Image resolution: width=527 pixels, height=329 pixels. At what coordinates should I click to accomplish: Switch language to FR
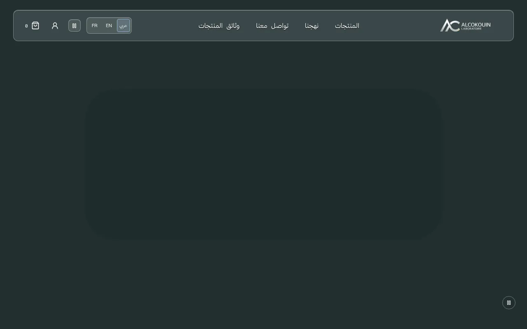[95, 25]
